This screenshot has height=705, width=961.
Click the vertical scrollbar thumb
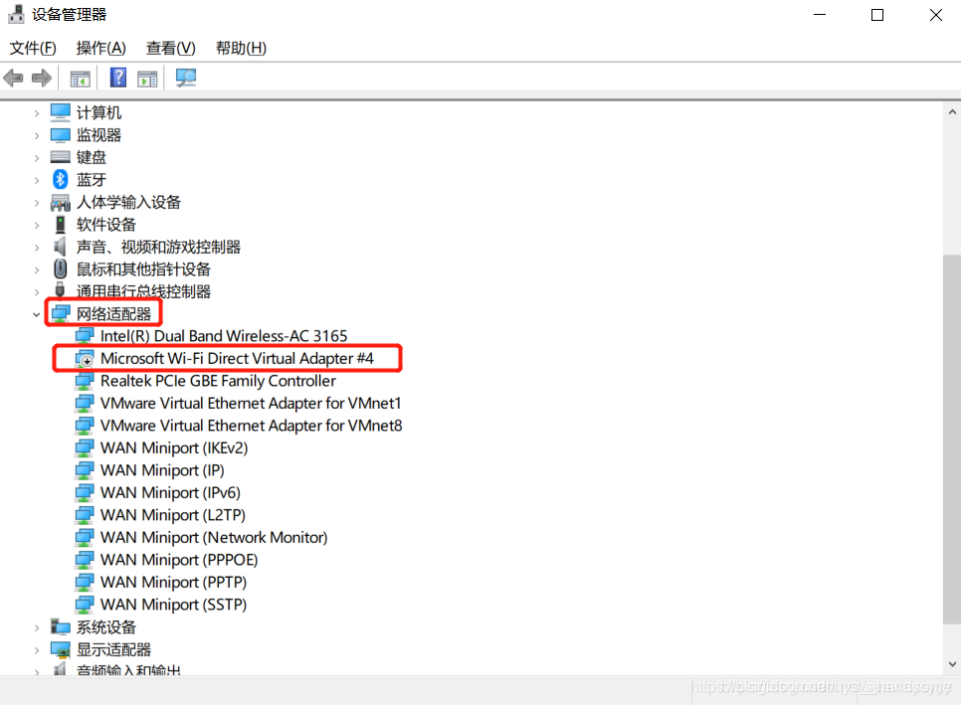tap(952, 440)
